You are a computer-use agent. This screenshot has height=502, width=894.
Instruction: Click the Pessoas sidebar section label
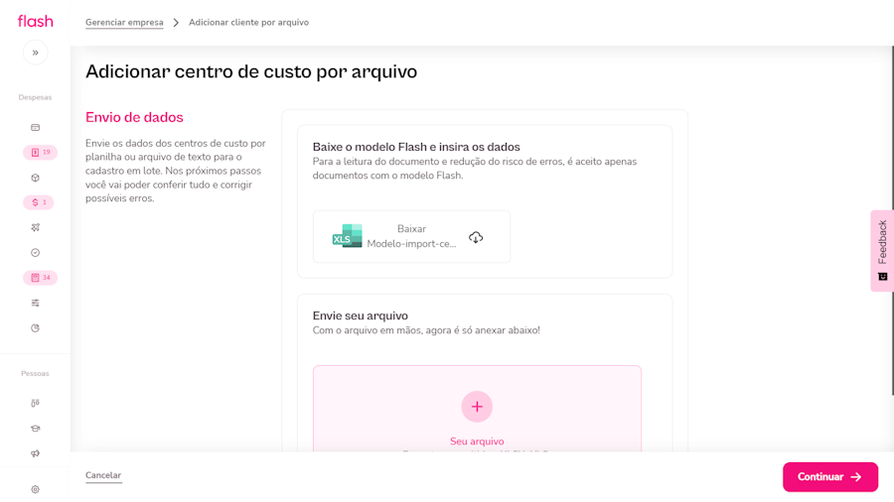coord(36,373)
